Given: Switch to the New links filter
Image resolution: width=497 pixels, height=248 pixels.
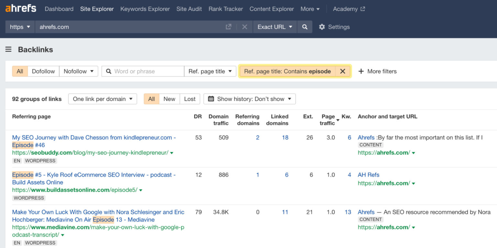Looking at the screenshot, I should pyautogui.click(x=169, y=99).
